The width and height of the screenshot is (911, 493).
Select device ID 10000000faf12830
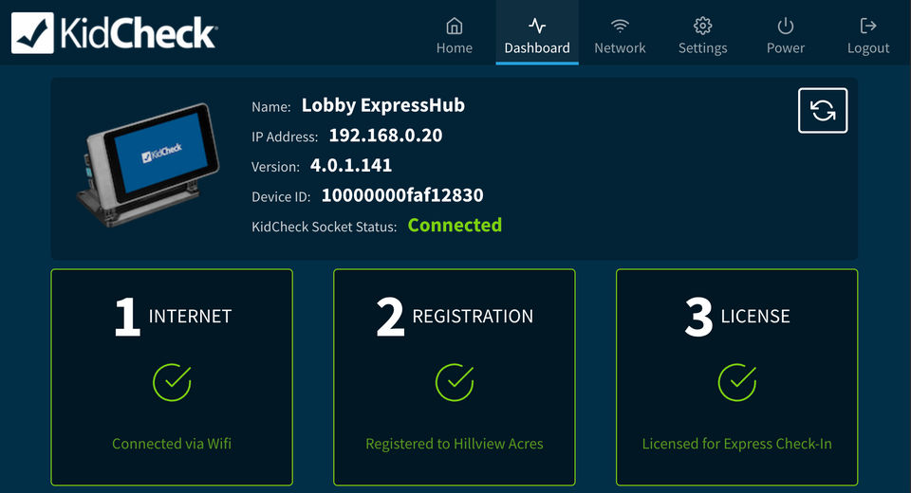click(x=402, y=195)
